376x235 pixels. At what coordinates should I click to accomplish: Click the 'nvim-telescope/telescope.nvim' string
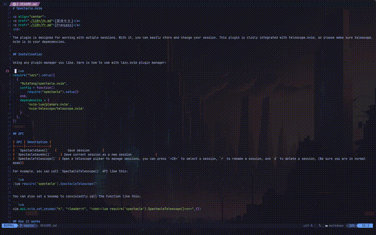(56, 109)
